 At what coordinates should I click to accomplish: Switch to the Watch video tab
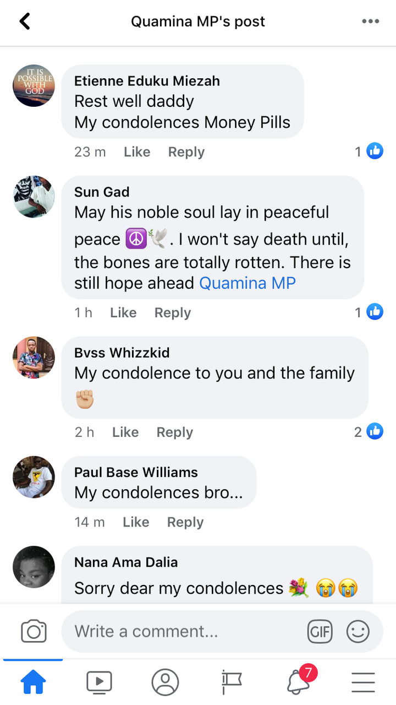click(99, 683)
